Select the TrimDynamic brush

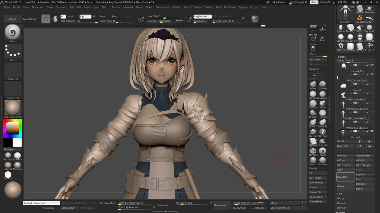coord(322,114)
